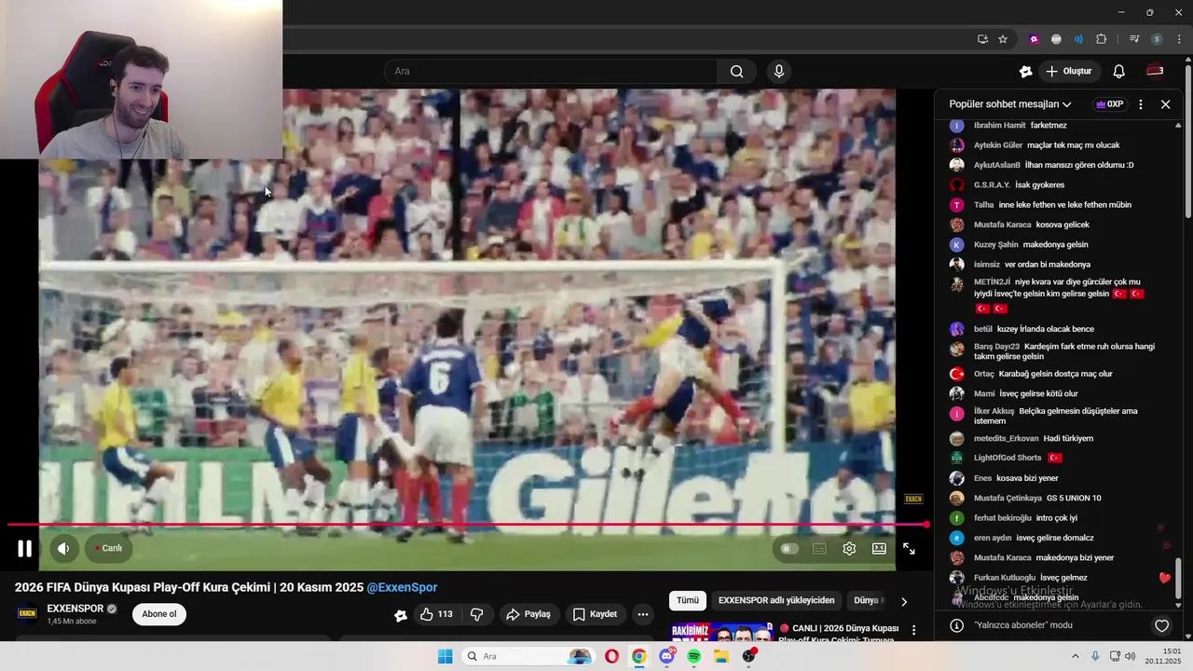
Task: Open the YouTube account avatar menu
Action: pyautogui.click(x=1155, y=71)
